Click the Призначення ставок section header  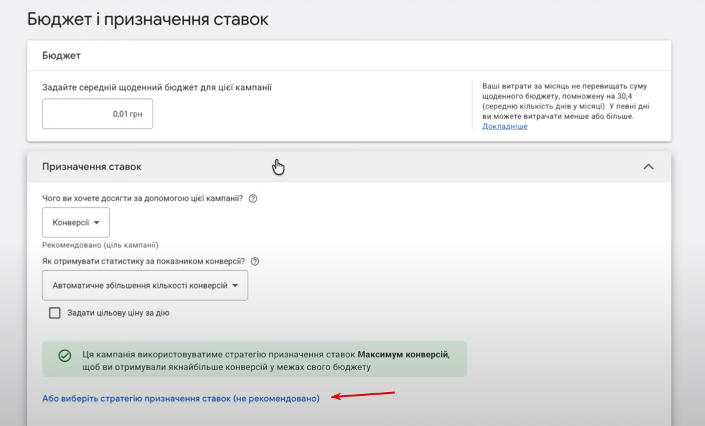[x=349, y=166]
